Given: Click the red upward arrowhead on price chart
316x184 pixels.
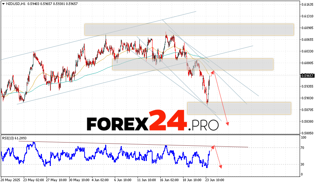Looking at the screenshot, I should (213, 72).
